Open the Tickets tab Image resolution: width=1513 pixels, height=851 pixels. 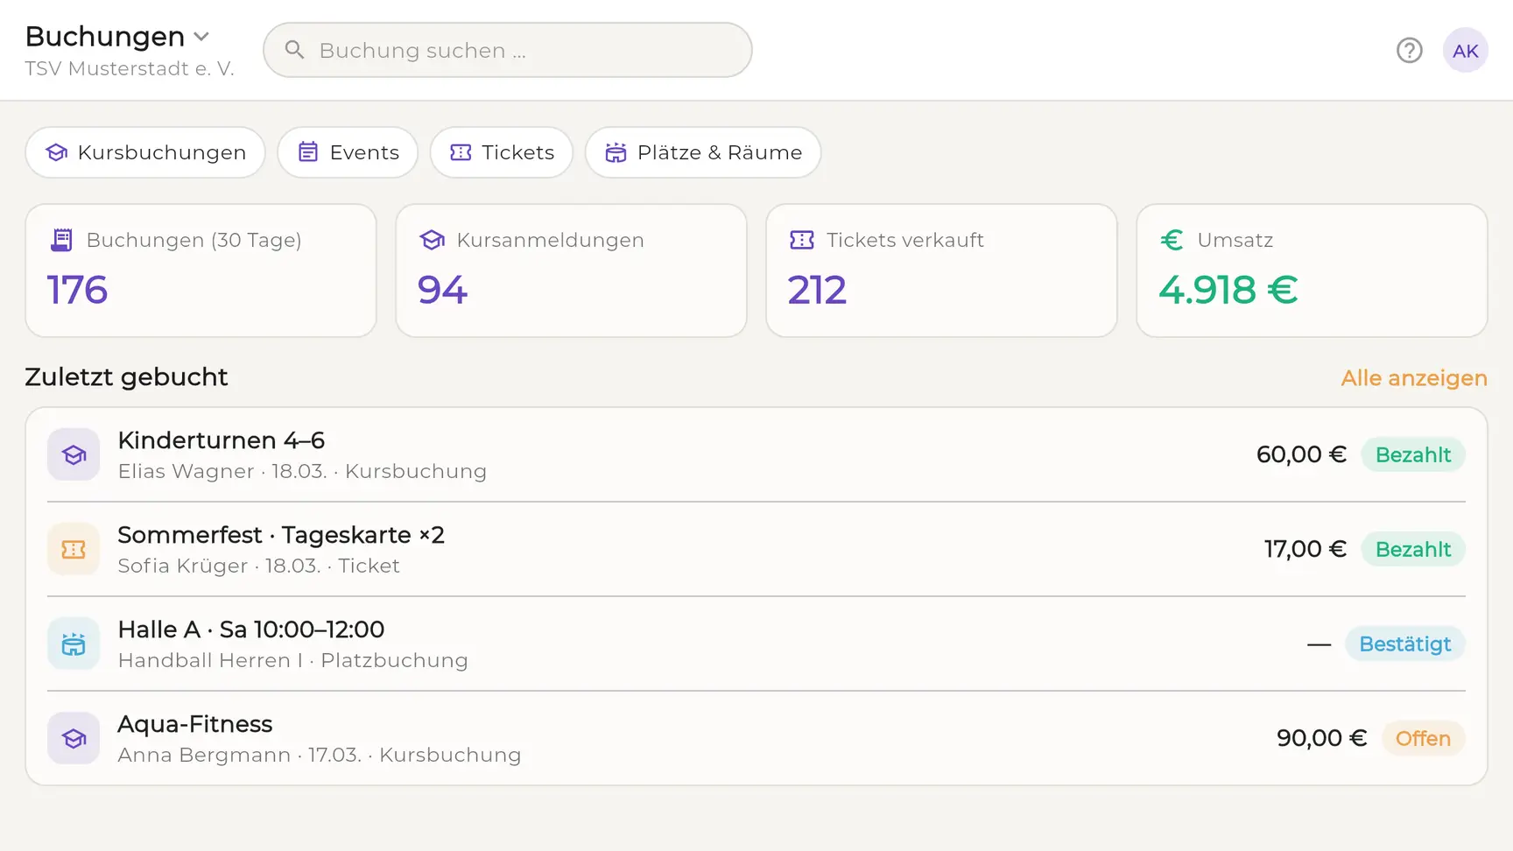coord(502,152)
